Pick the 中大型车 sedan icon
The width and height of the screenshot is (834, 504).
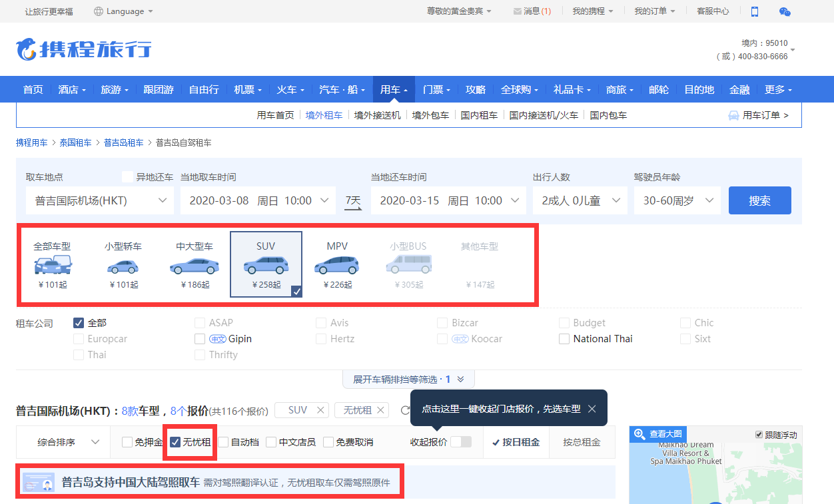click(195, 266)
